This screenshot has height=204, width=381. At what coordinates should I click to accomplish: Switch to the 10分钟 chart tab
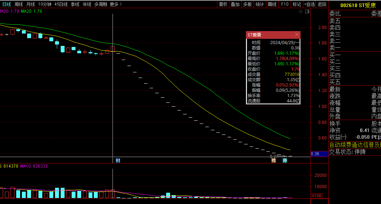click(45, 4)
